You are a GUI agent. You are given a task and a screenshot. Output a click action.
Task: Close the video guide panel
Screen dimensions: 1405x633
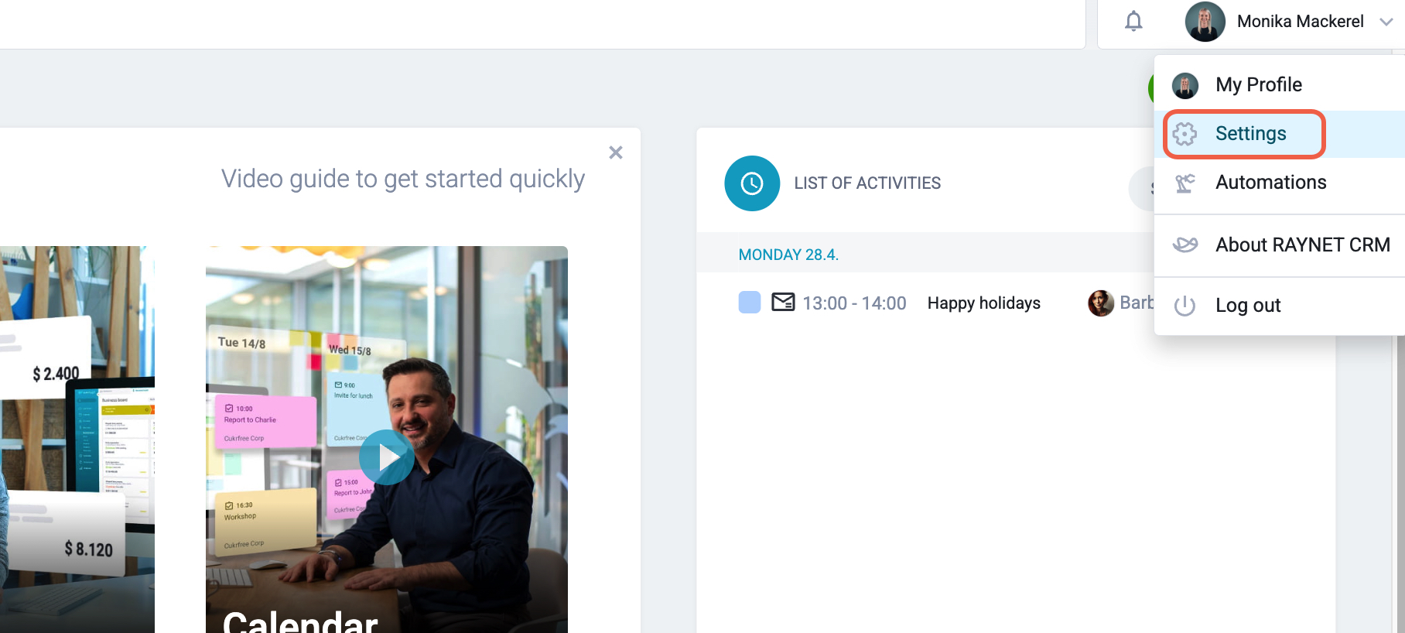point(616,152)
